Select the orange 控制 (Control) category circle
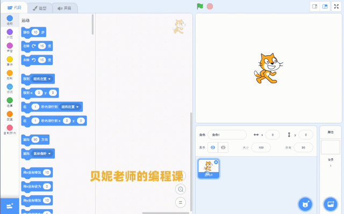 (10, 73)
